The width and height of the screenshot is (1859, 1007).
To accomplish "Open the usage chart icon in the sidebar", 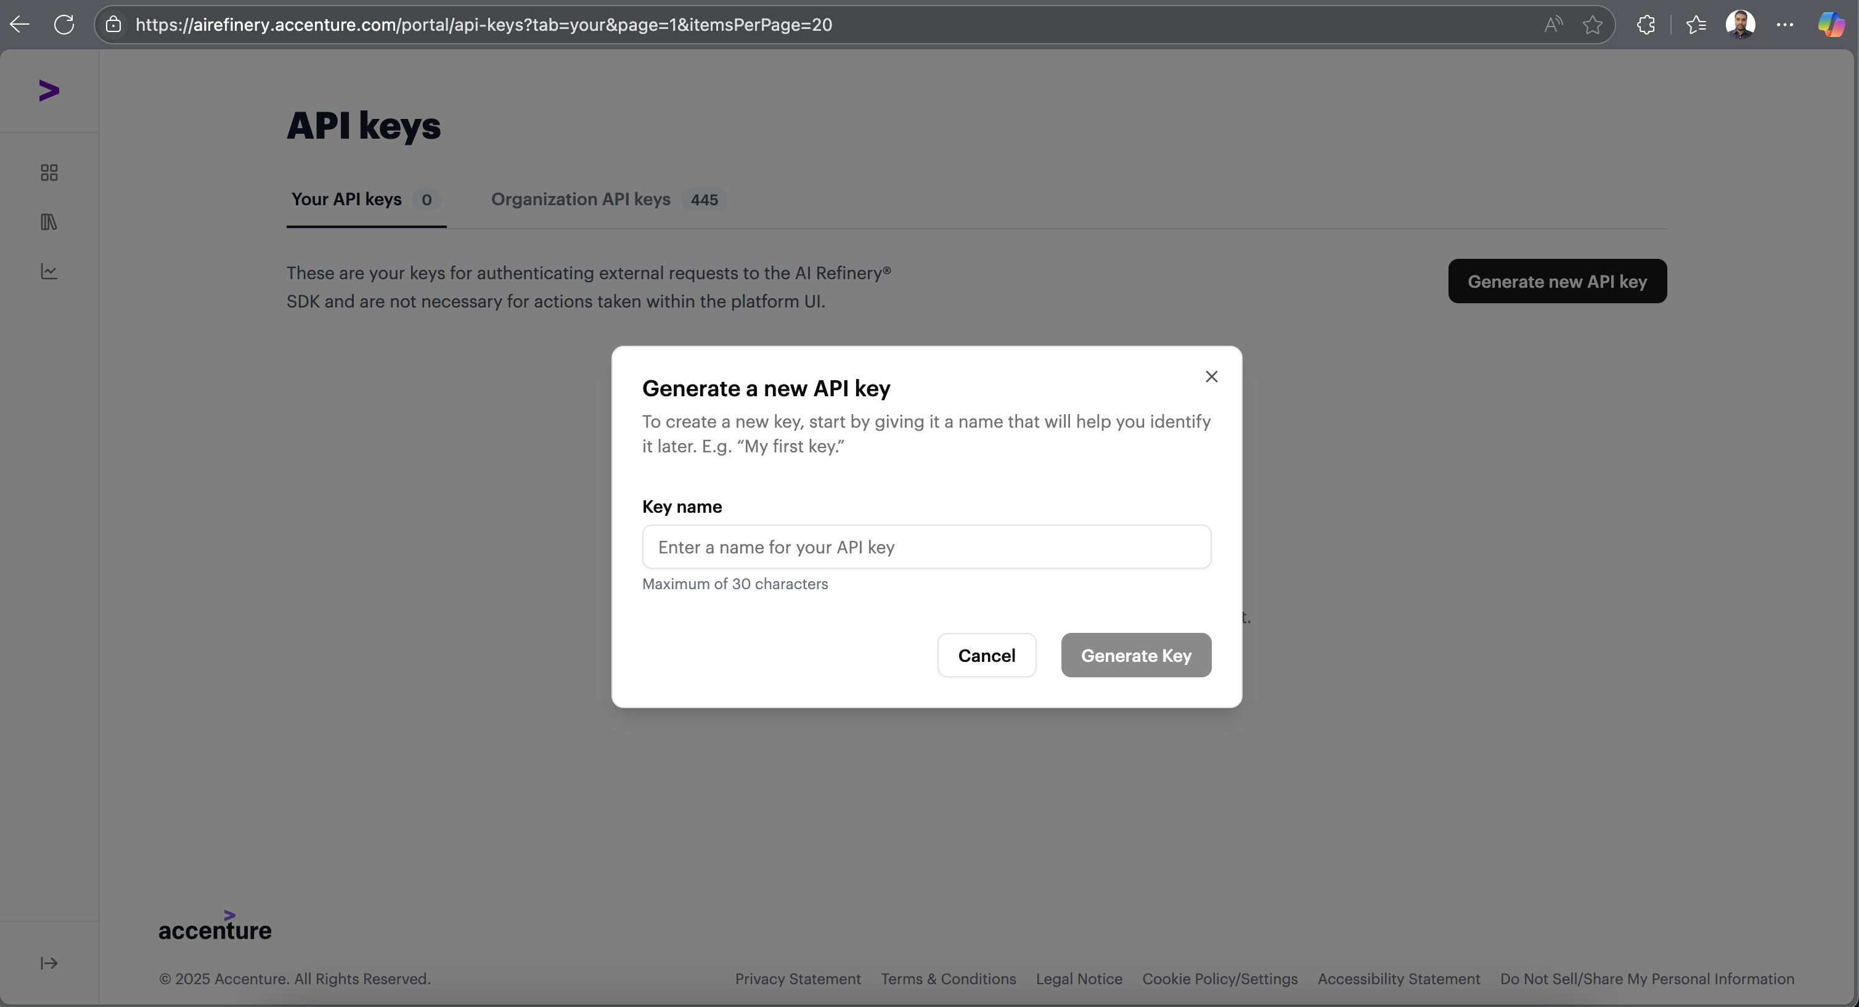I will pos(49,271).
